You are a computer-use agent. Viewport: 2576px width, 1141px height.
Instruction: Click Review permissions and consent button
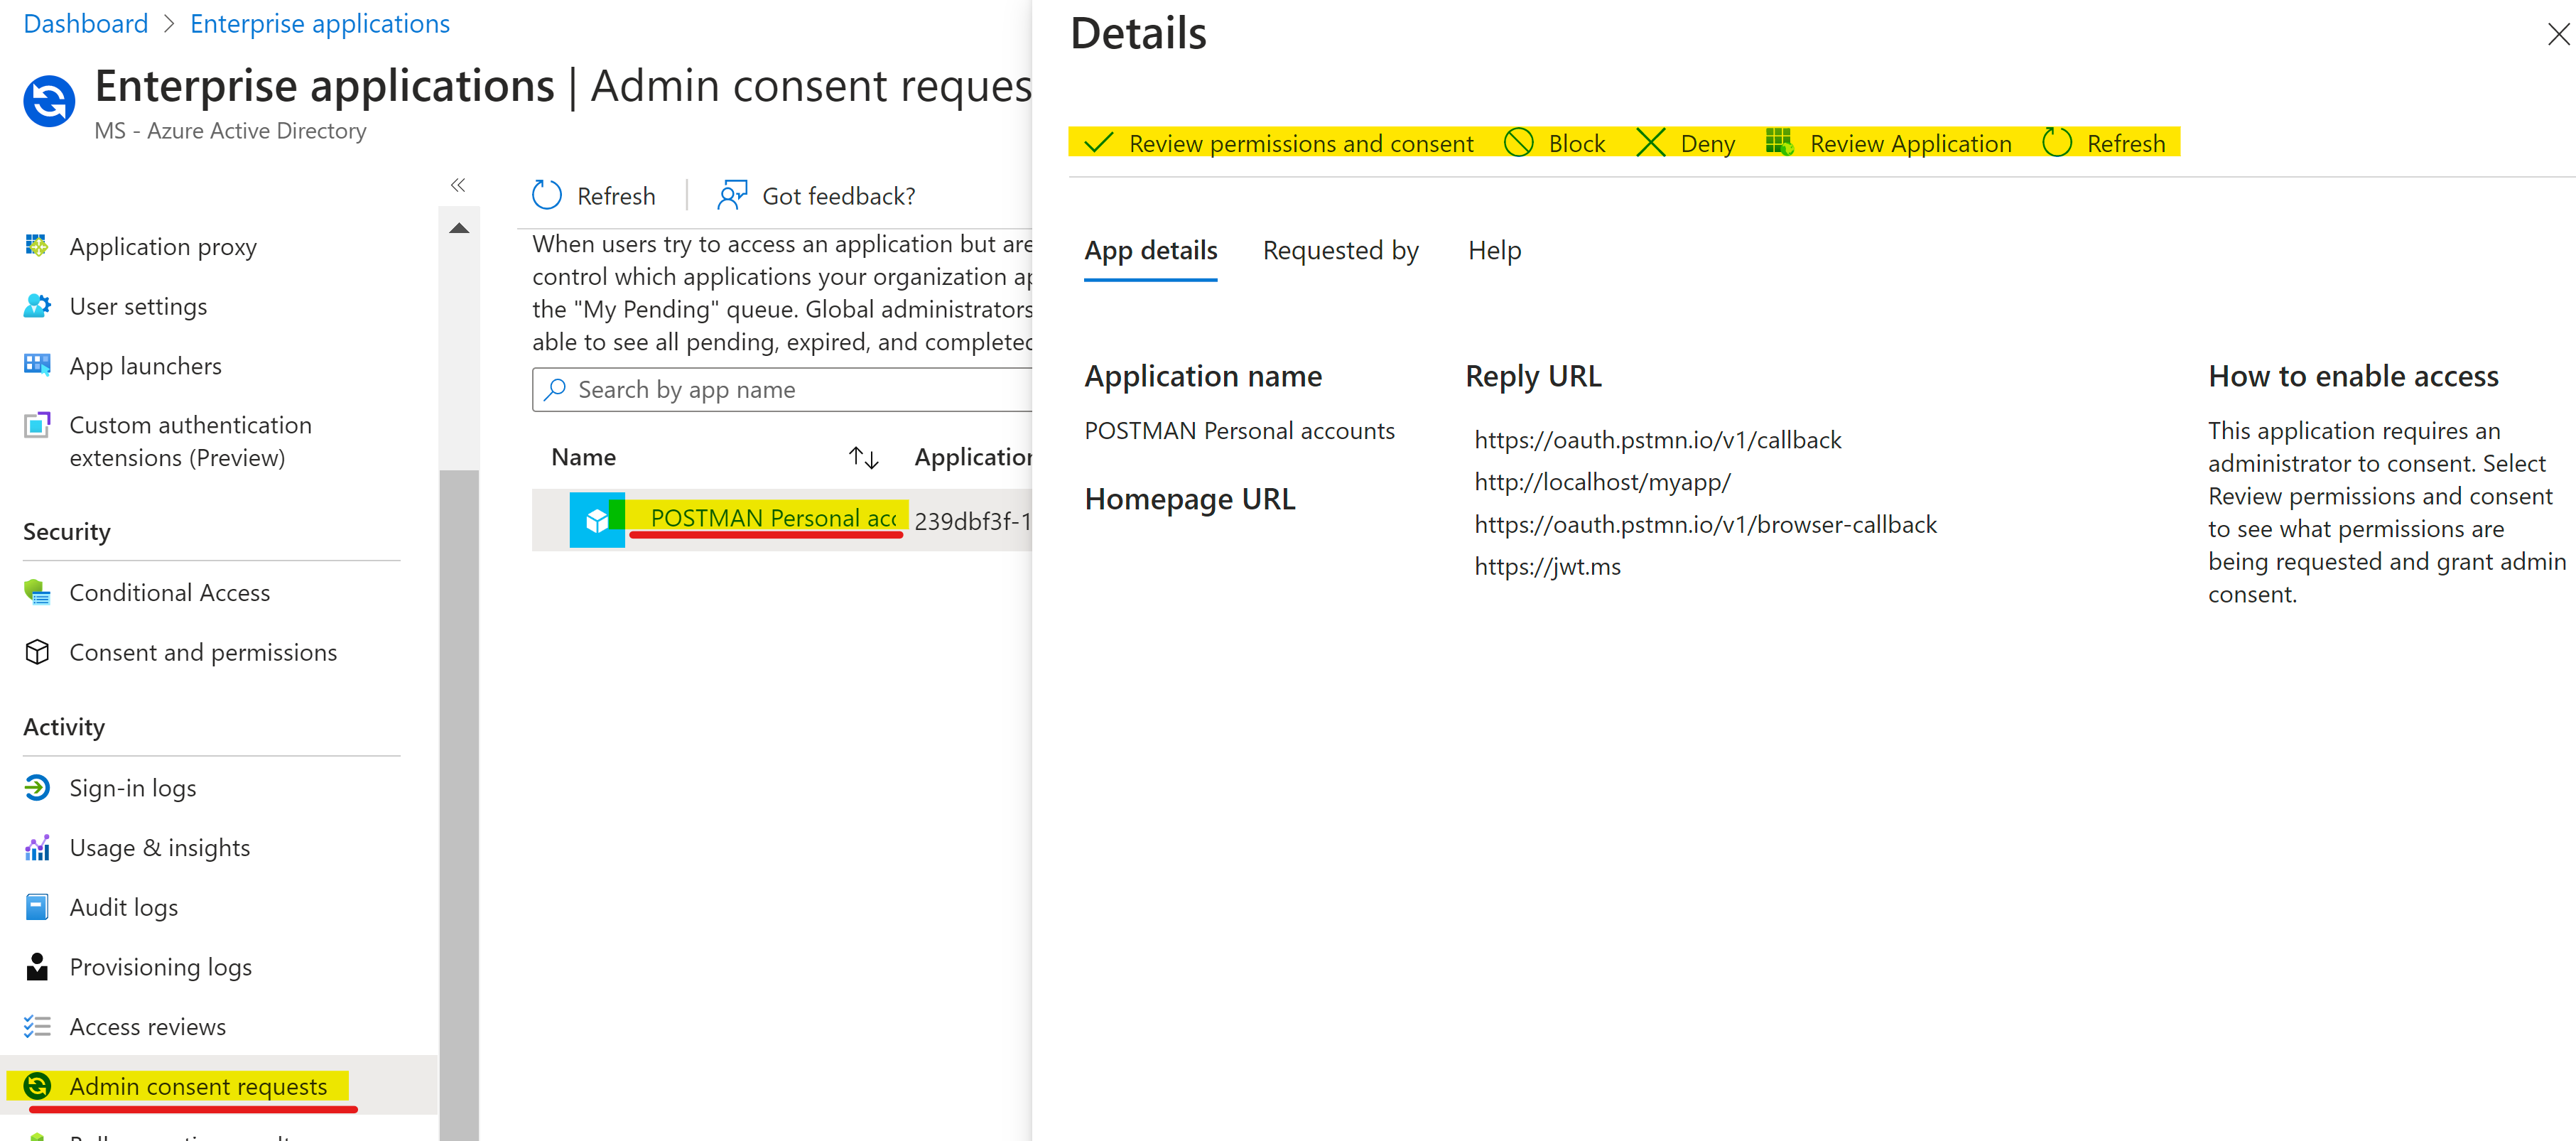(x=1279, y=143)
